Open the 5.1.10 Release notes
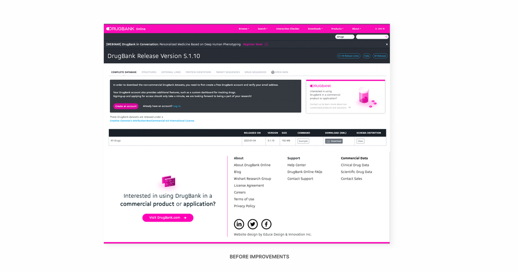Viewport: 519px width, 272px height. [349, 56]
